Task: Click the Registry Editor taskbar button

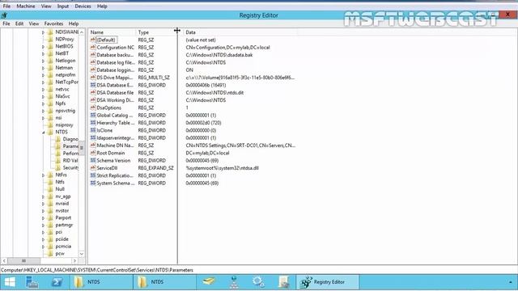Action: pos(328,282)
